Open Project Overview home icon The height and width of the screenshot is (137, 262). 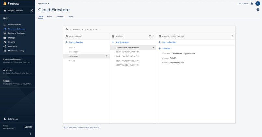(x=5, y=10)
